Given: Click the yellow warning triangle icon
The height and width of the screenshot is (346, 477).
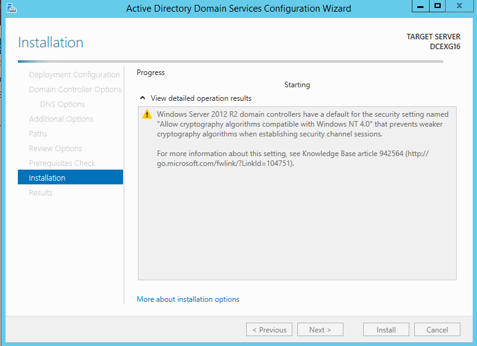Looking at the screenshot, I should point(147,114).
